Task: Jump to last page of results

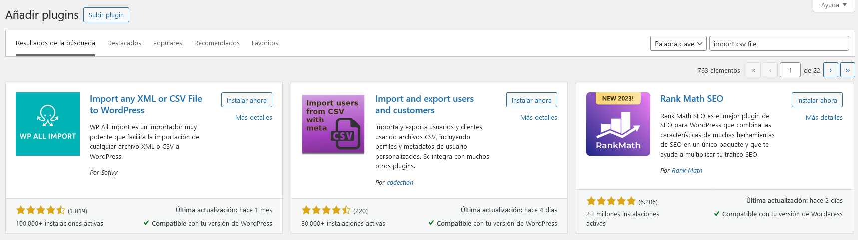Action: coord(847,70)
